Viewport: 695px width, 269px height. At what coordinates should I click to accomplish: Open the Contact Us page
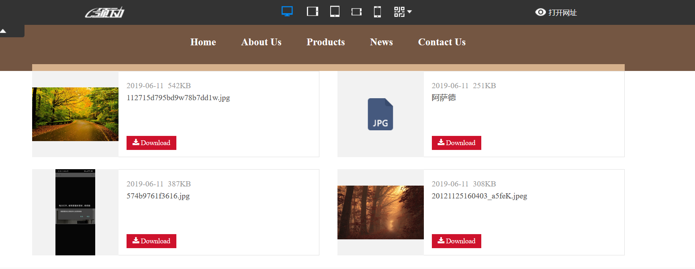pyautogui.click(x=442, y=42)
